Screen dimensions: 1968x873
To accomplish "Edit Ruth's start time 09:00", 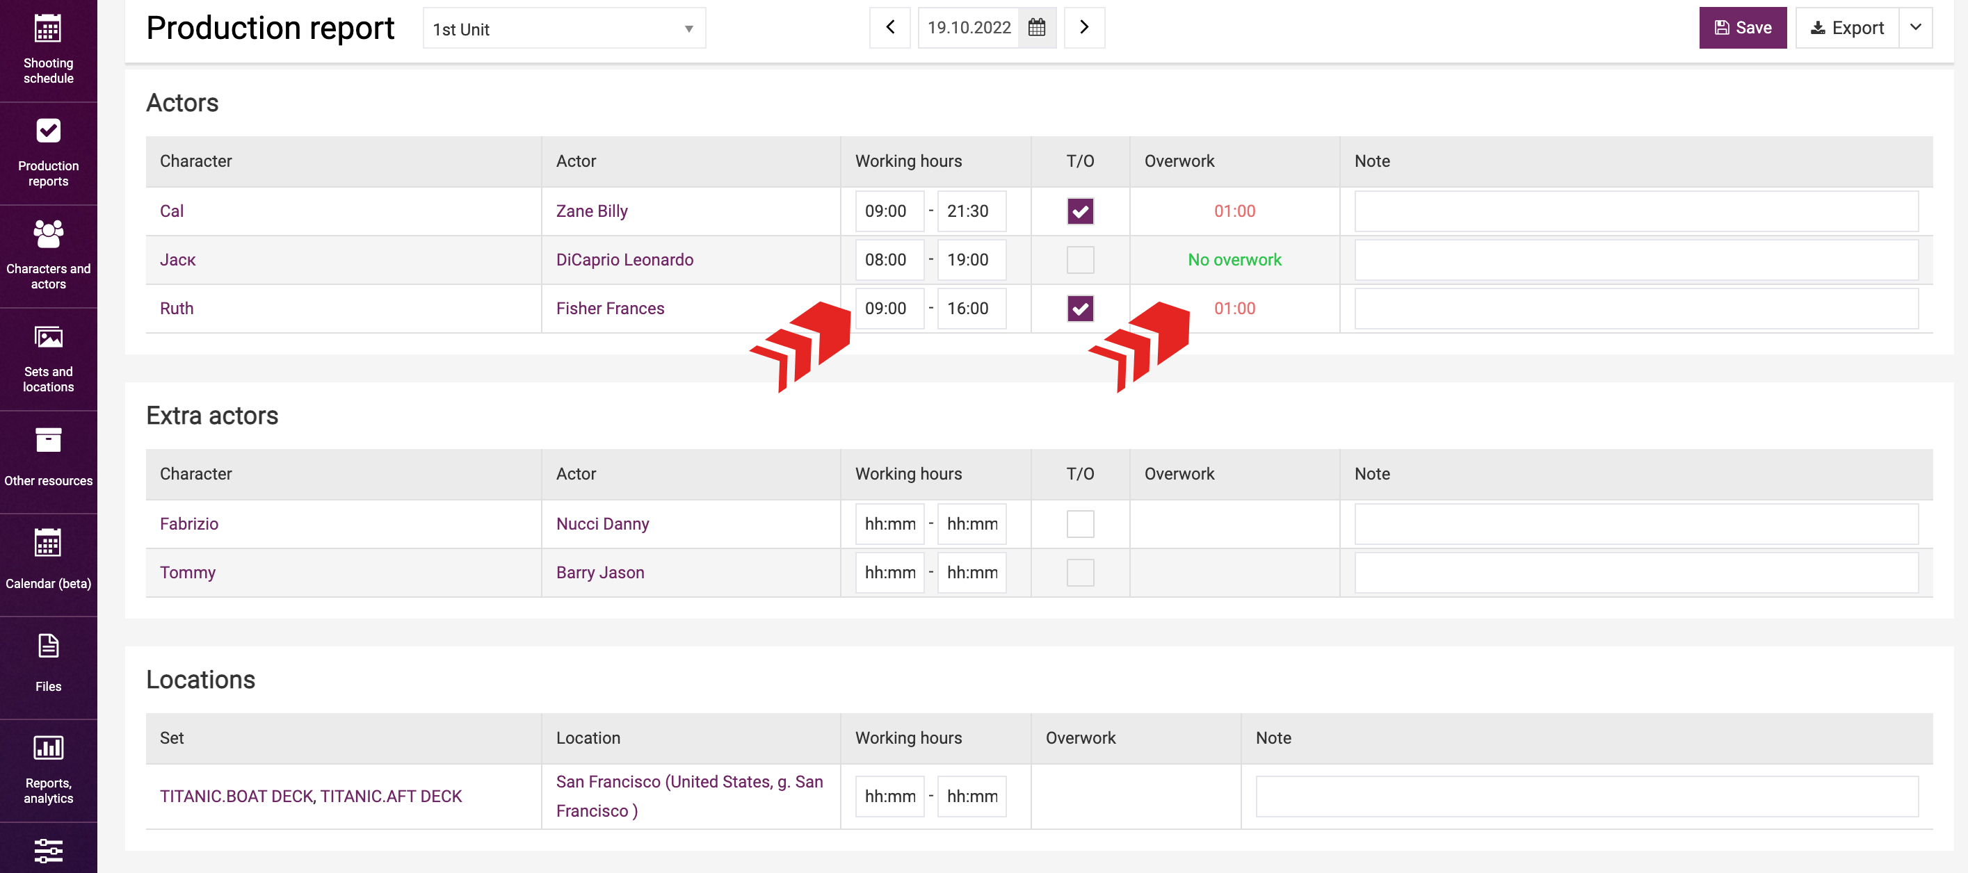I will 889,309.
